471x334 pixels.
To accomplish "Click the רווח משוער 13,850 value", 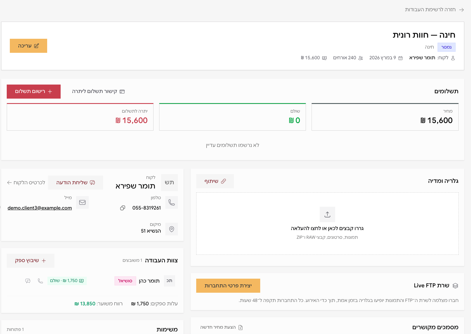I will [x=85, y=304].
